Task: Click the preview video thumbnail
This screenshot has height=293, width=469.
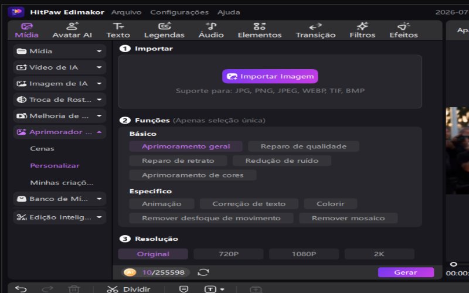Action: 457,151
